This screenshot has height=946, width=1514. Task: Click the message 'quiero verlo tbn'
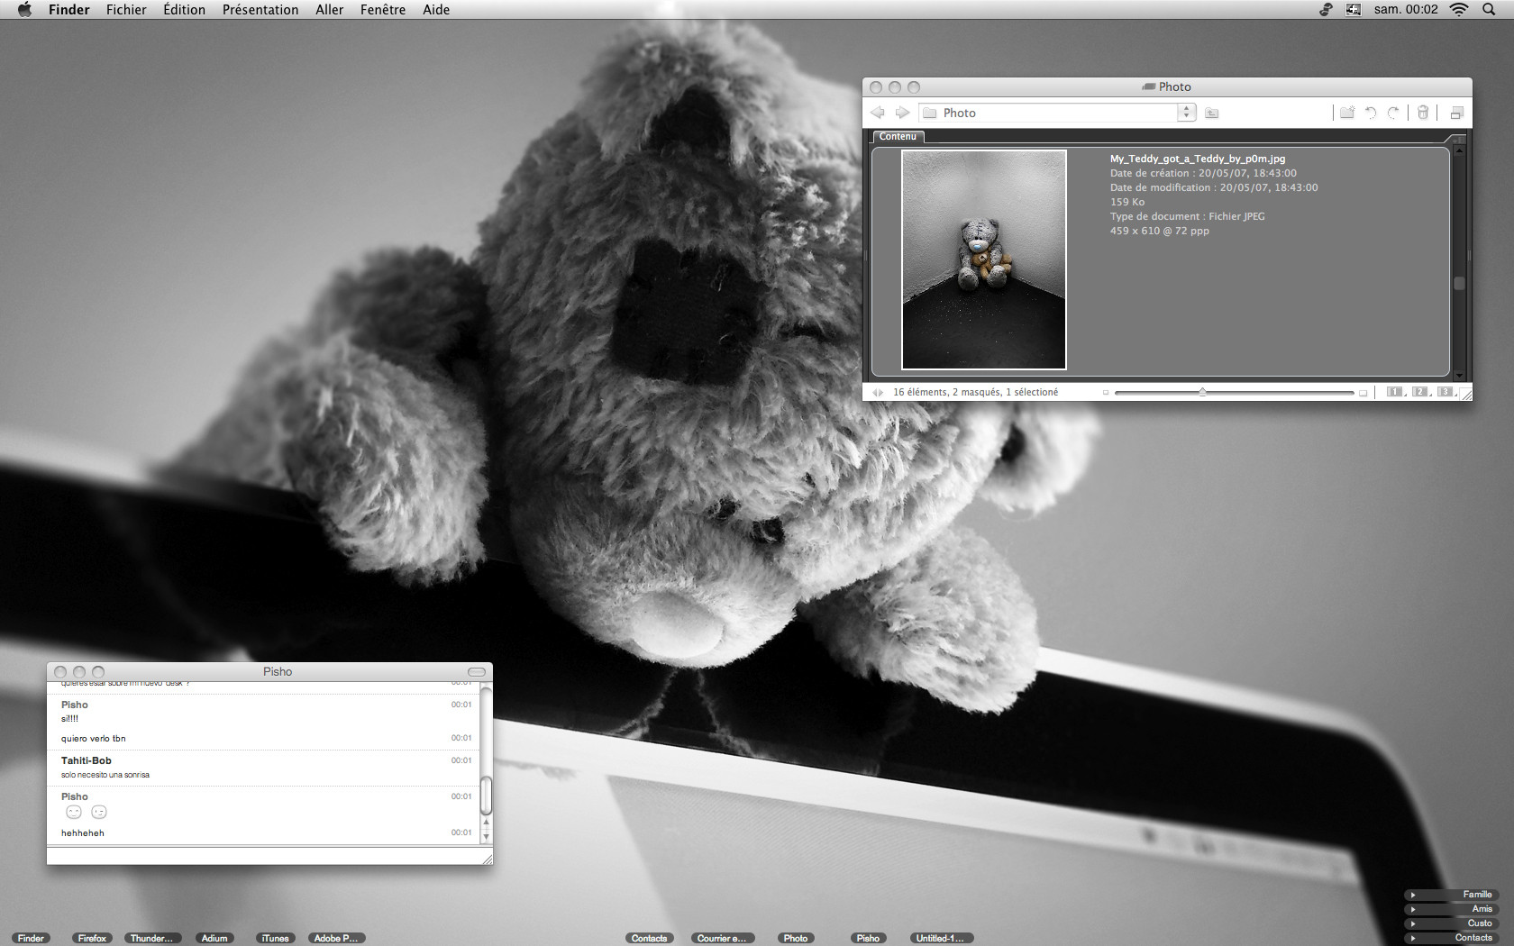tap(94, 739)
